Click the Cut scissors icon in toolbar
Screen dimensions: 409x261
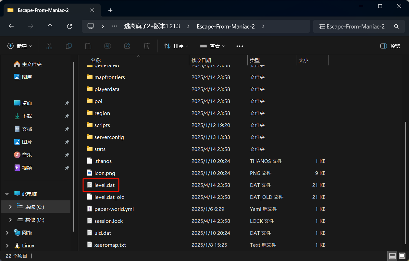pos(49,46)
